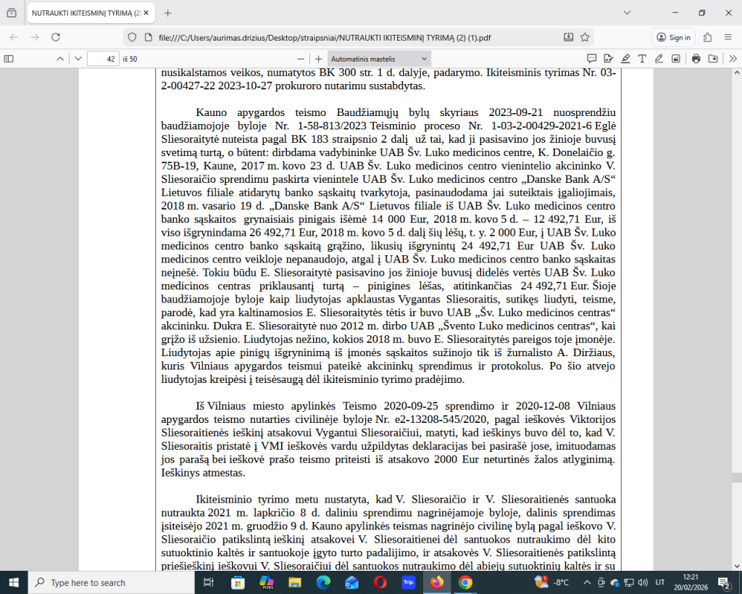Expand the PDF viewer tools menu
This screenshot has width=742, height=594.
point(733,59)
